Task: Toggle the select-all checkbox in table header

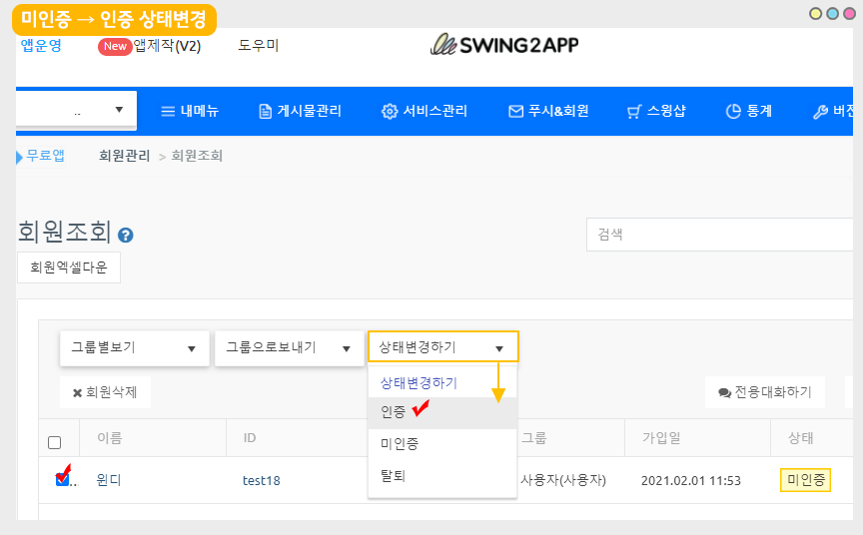Action: (55, 442)
